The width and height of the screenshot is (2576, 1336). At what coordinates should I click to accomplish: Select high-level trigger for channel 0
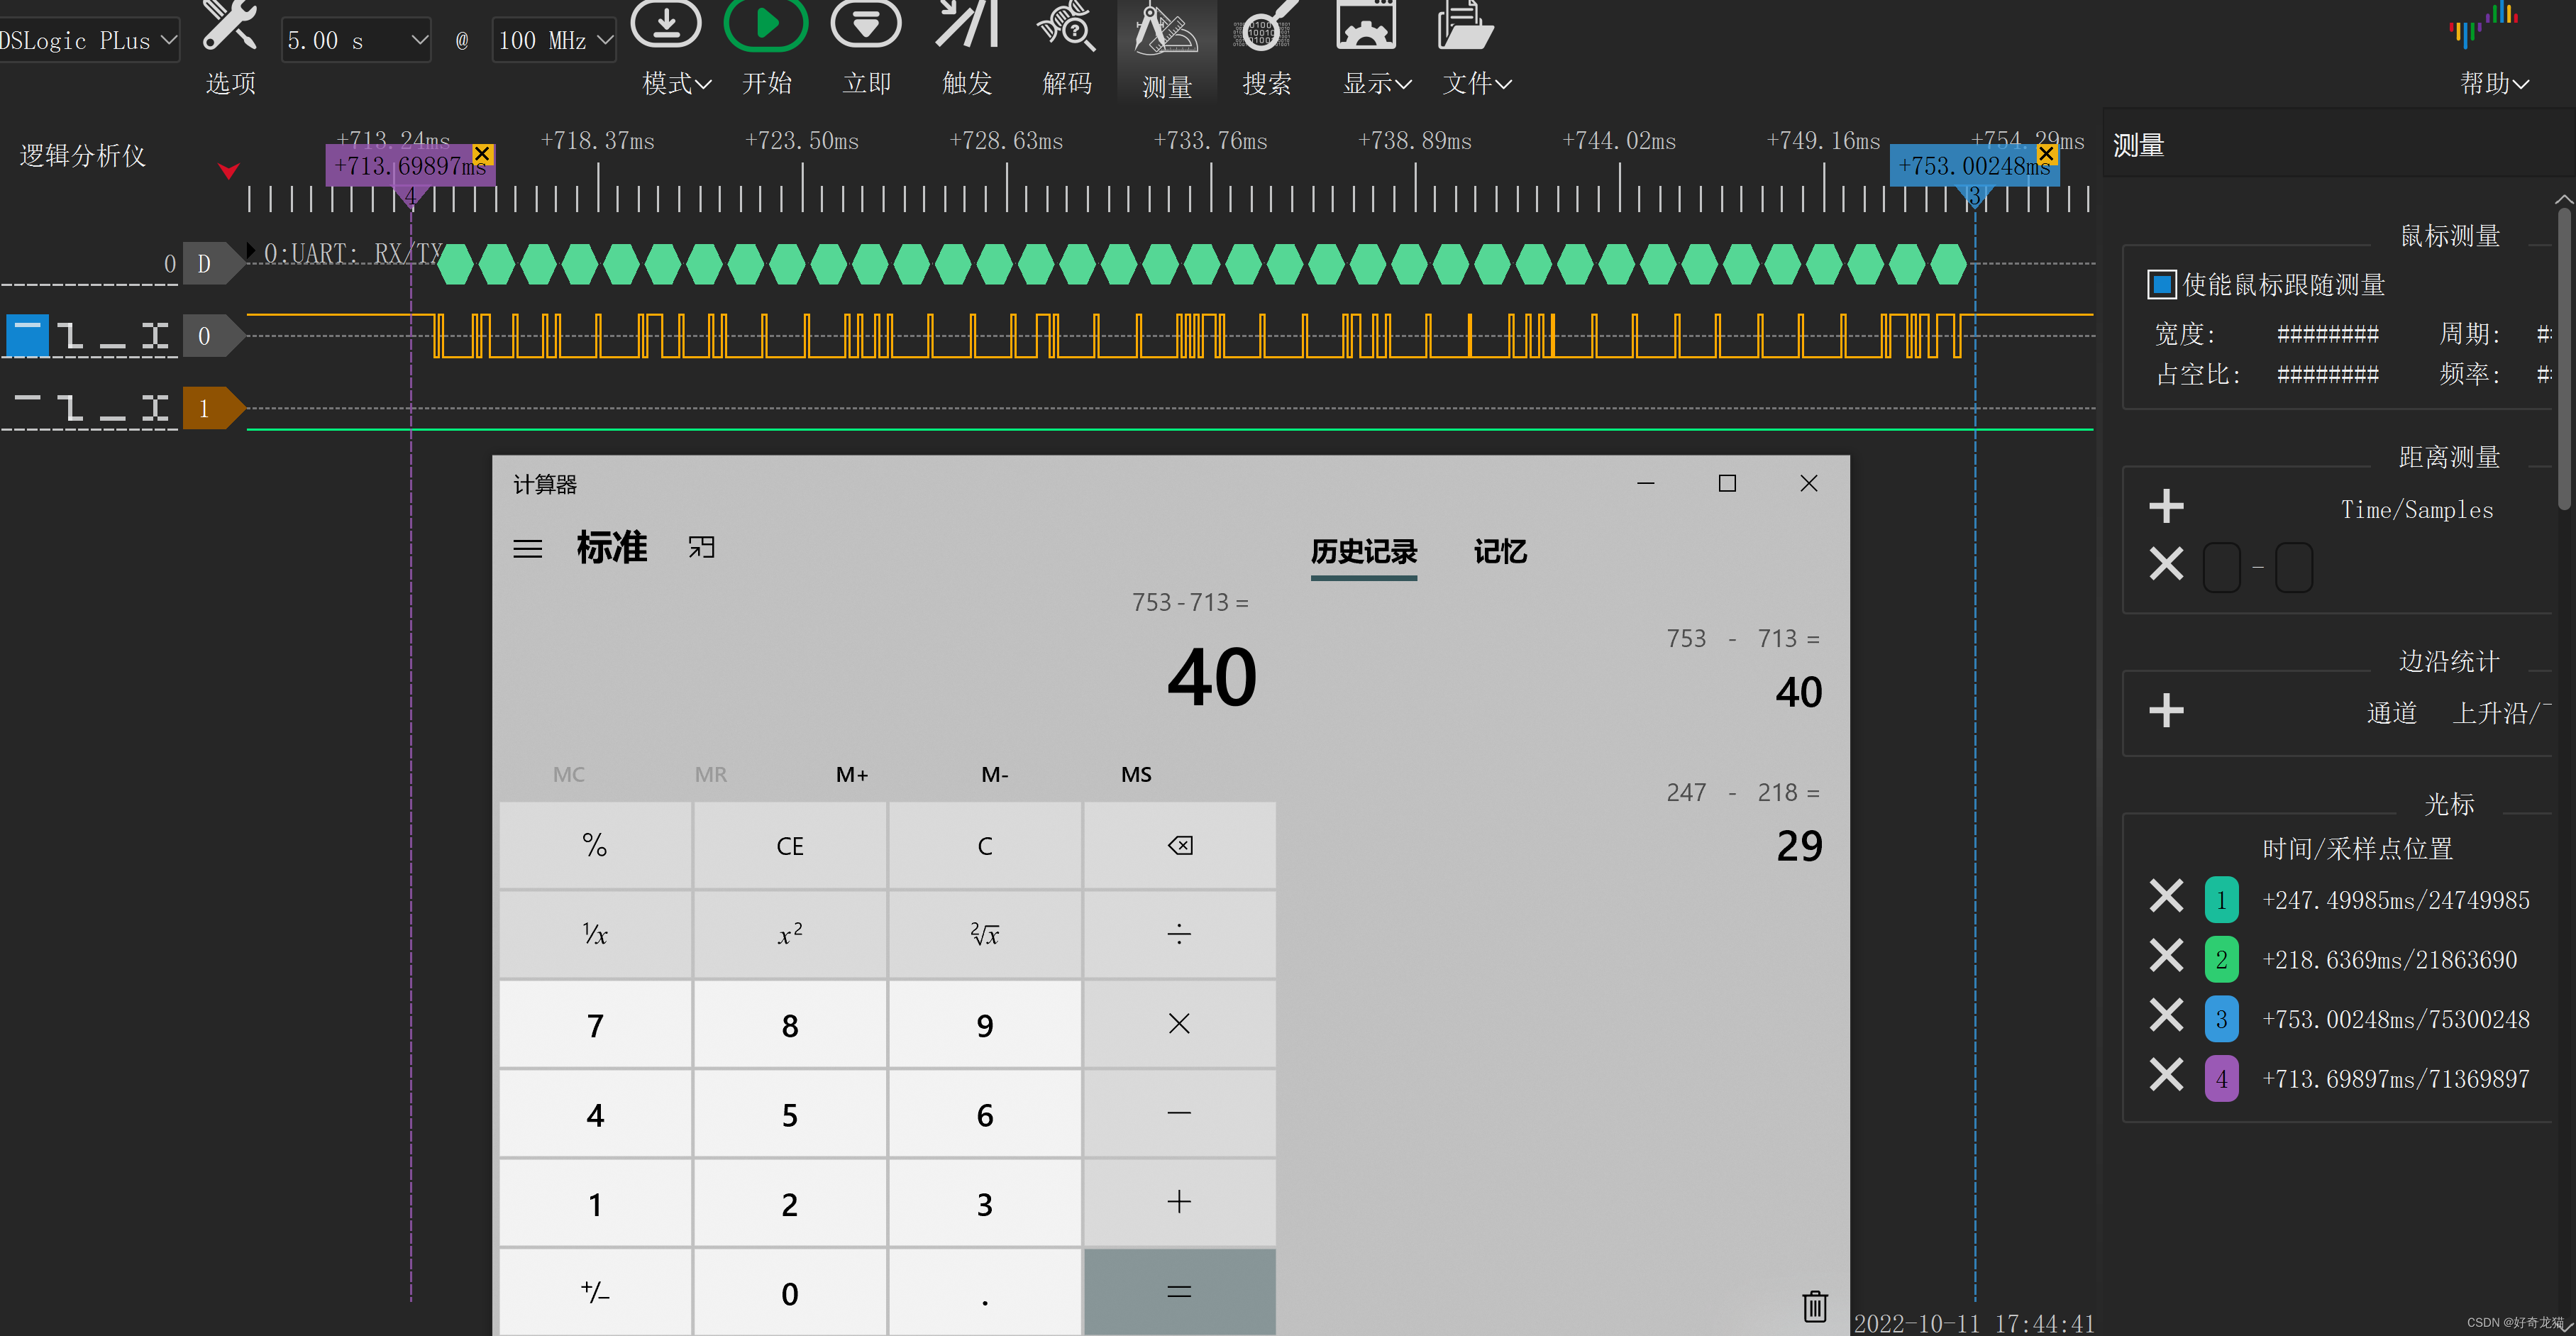[27, 335]
